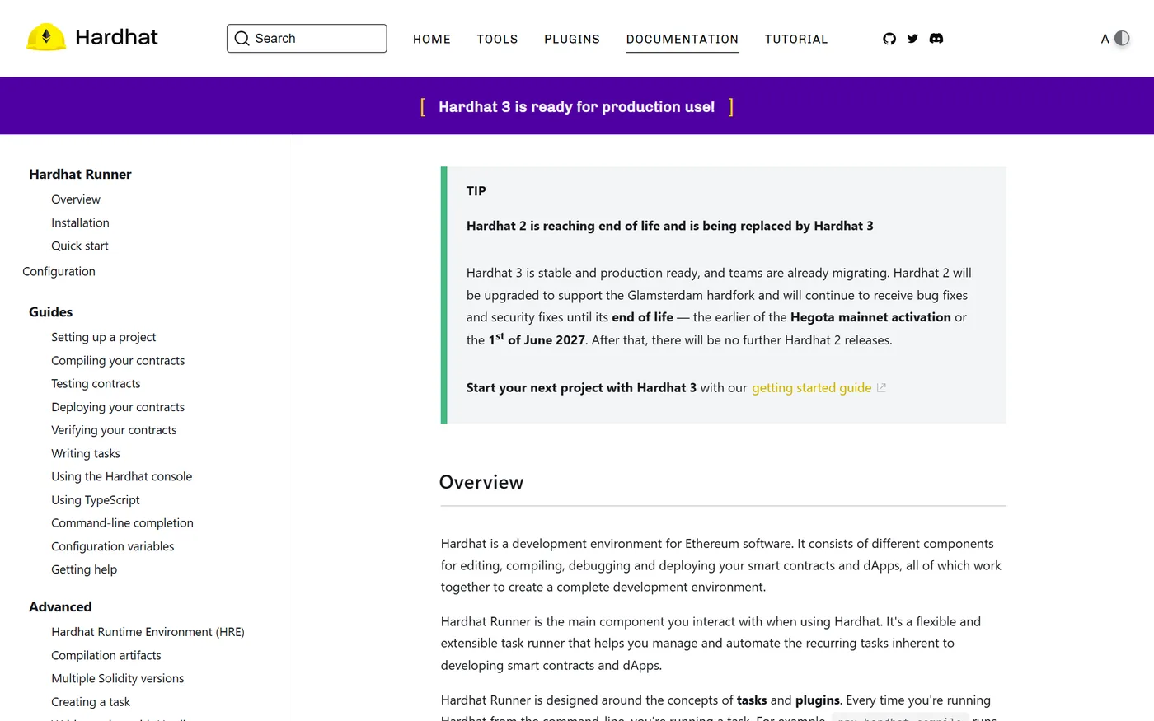Open Using the Hardhat console guide
Screen dimensions: 1154x721
click(122, 476)
